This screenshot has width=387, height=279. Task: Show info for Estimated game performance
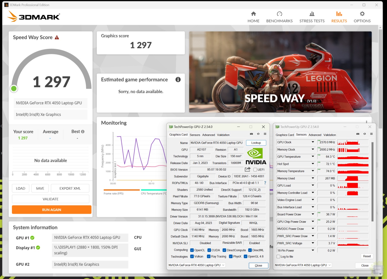[x=178, y=80]
